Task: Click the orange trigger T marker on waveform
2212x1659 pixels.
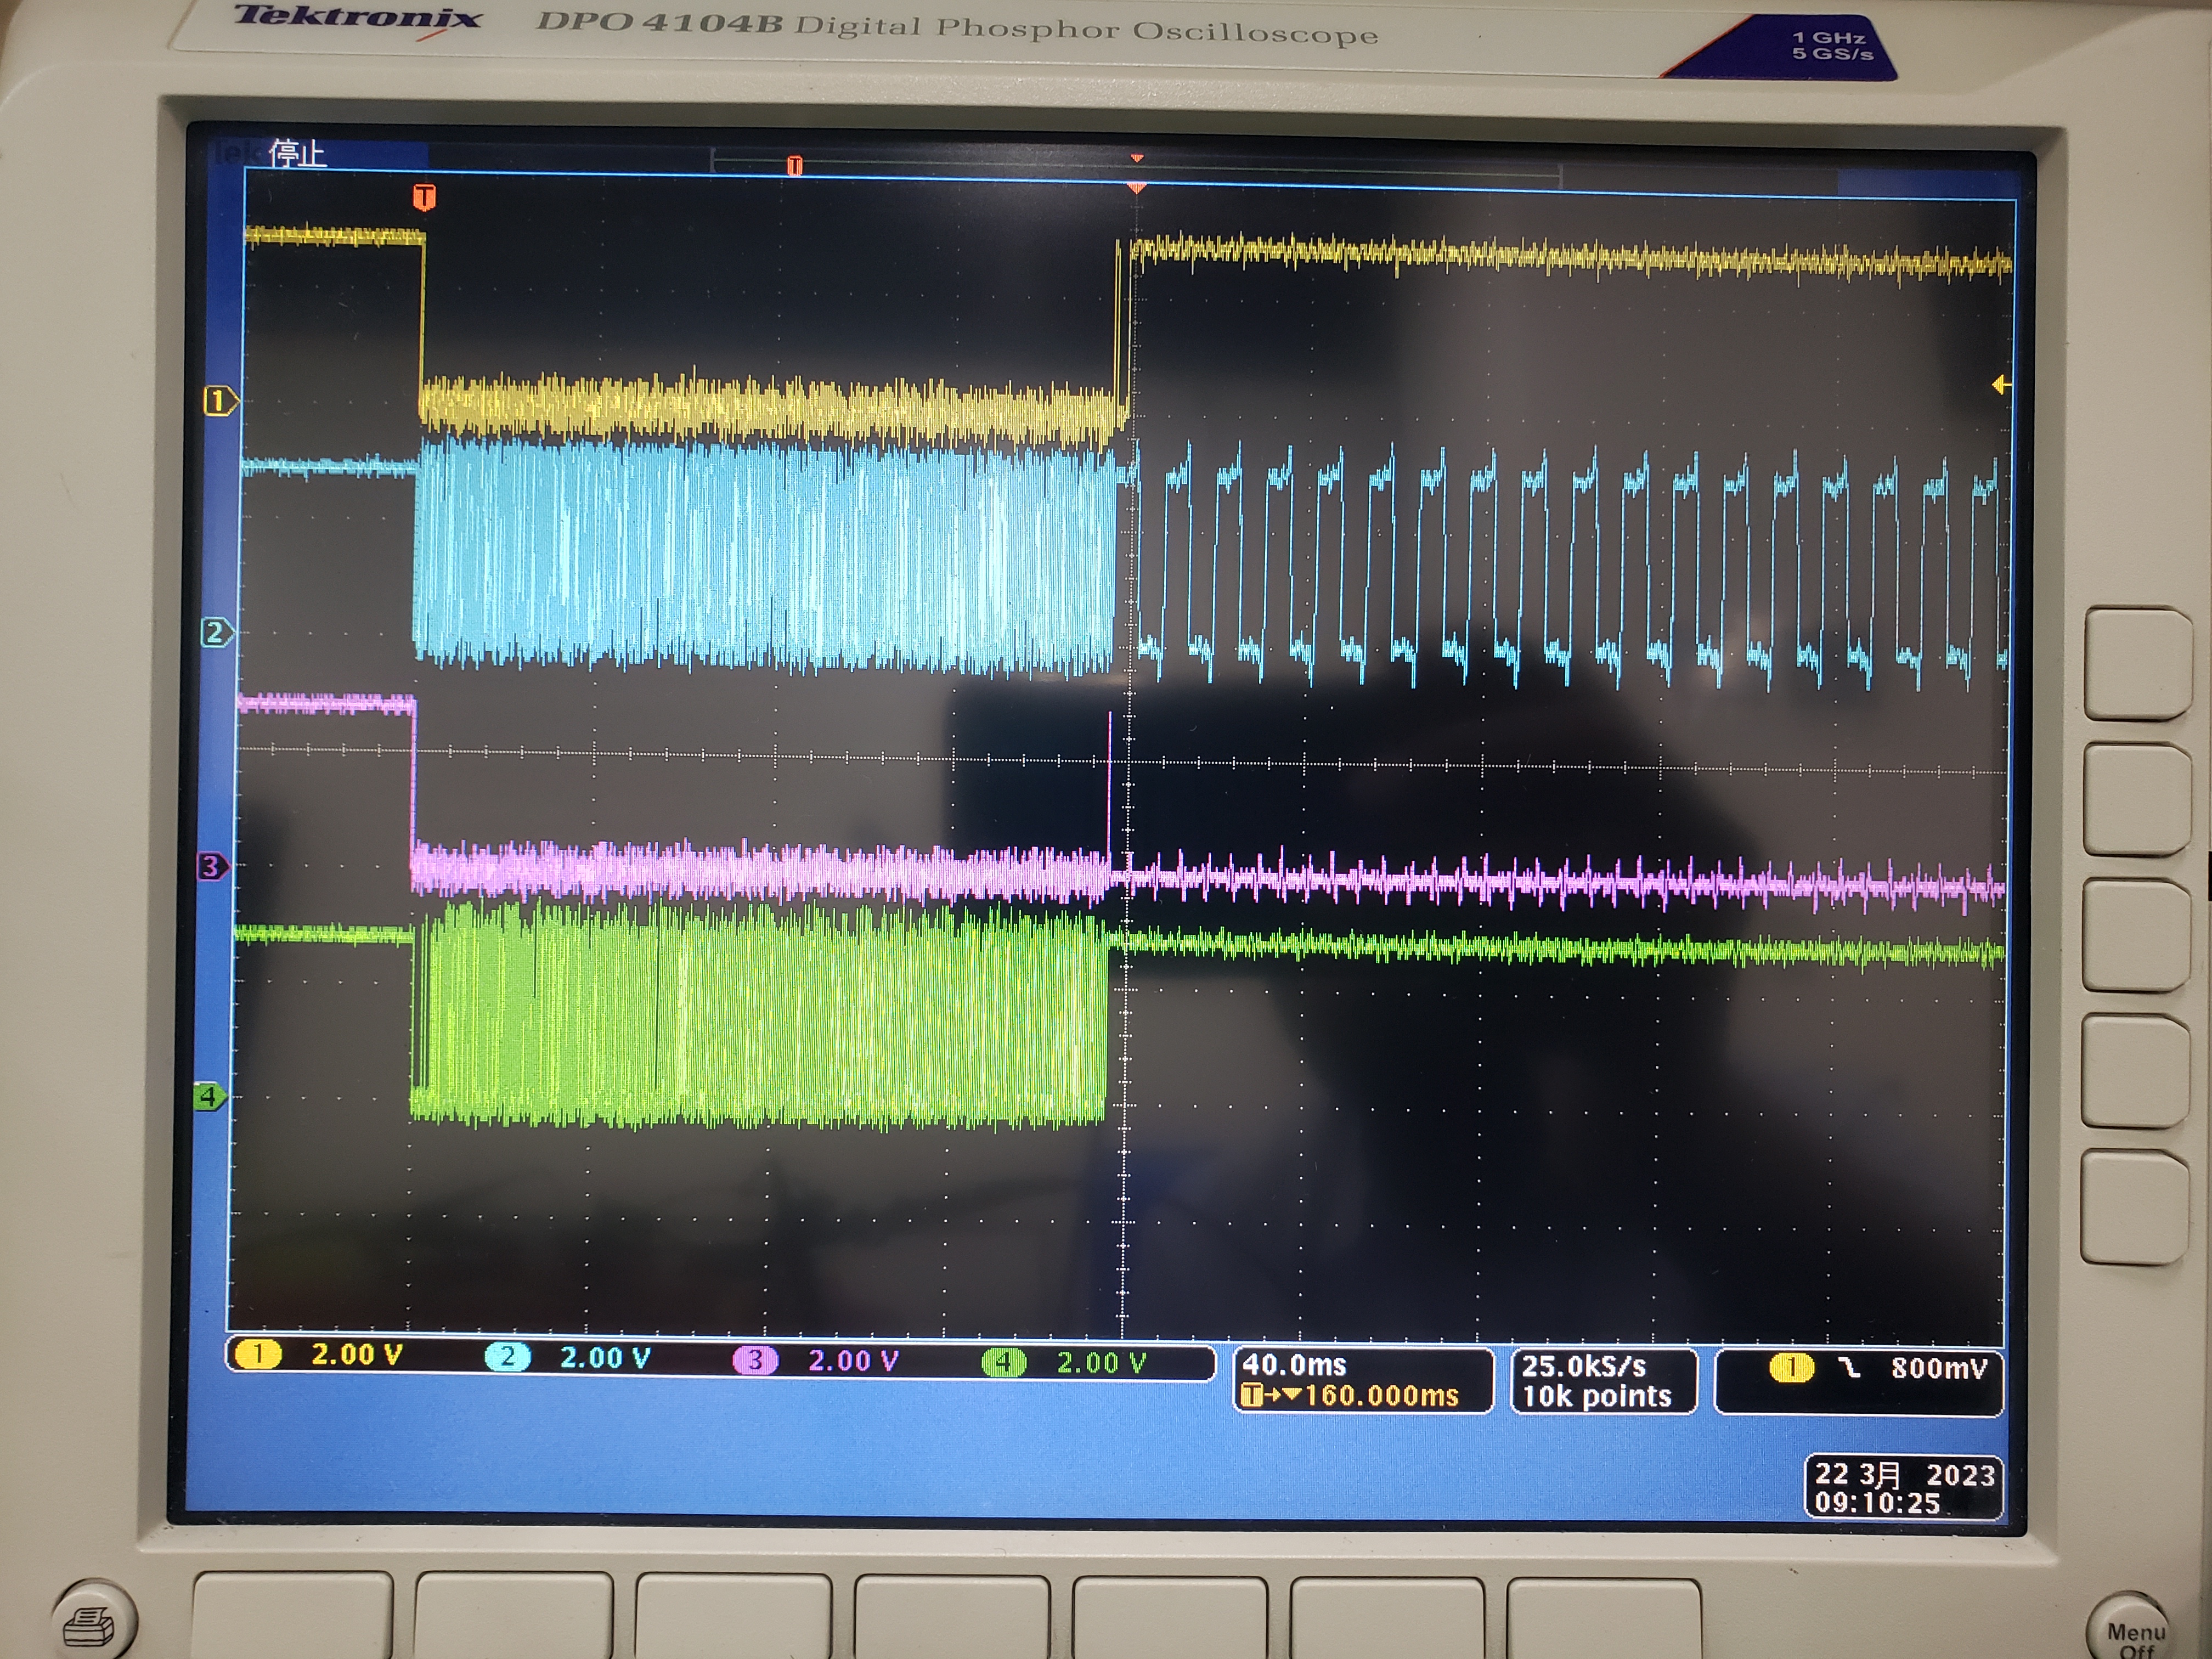Action: tap(424, 197)
